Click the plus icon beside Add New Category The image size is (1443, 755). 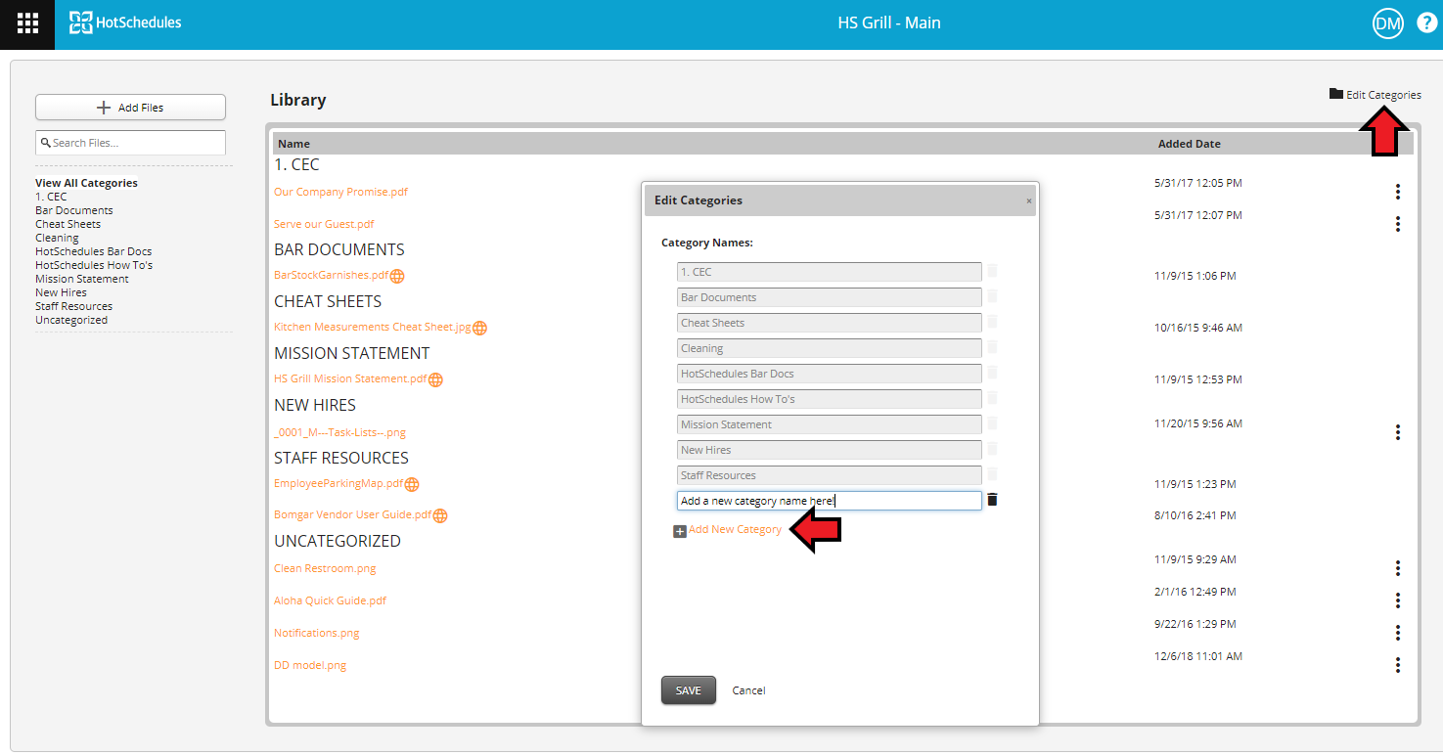[680, 532]
